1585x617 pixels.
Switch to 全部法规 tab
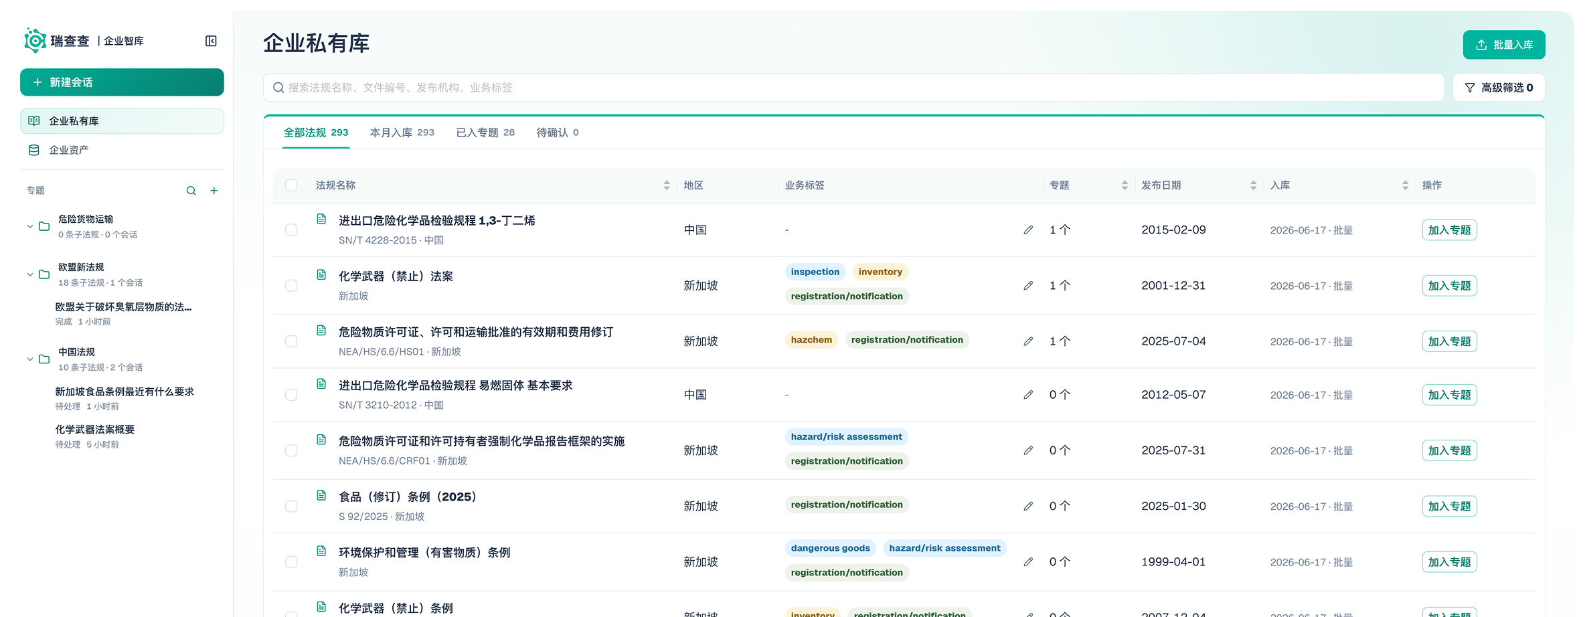click(316, 133)
